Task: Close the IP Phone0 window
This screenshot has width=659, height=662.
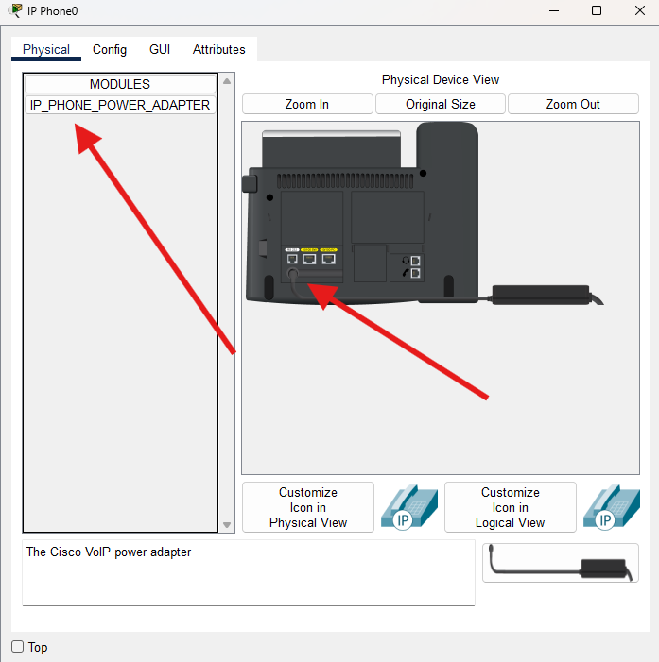Action: (640, 10)
